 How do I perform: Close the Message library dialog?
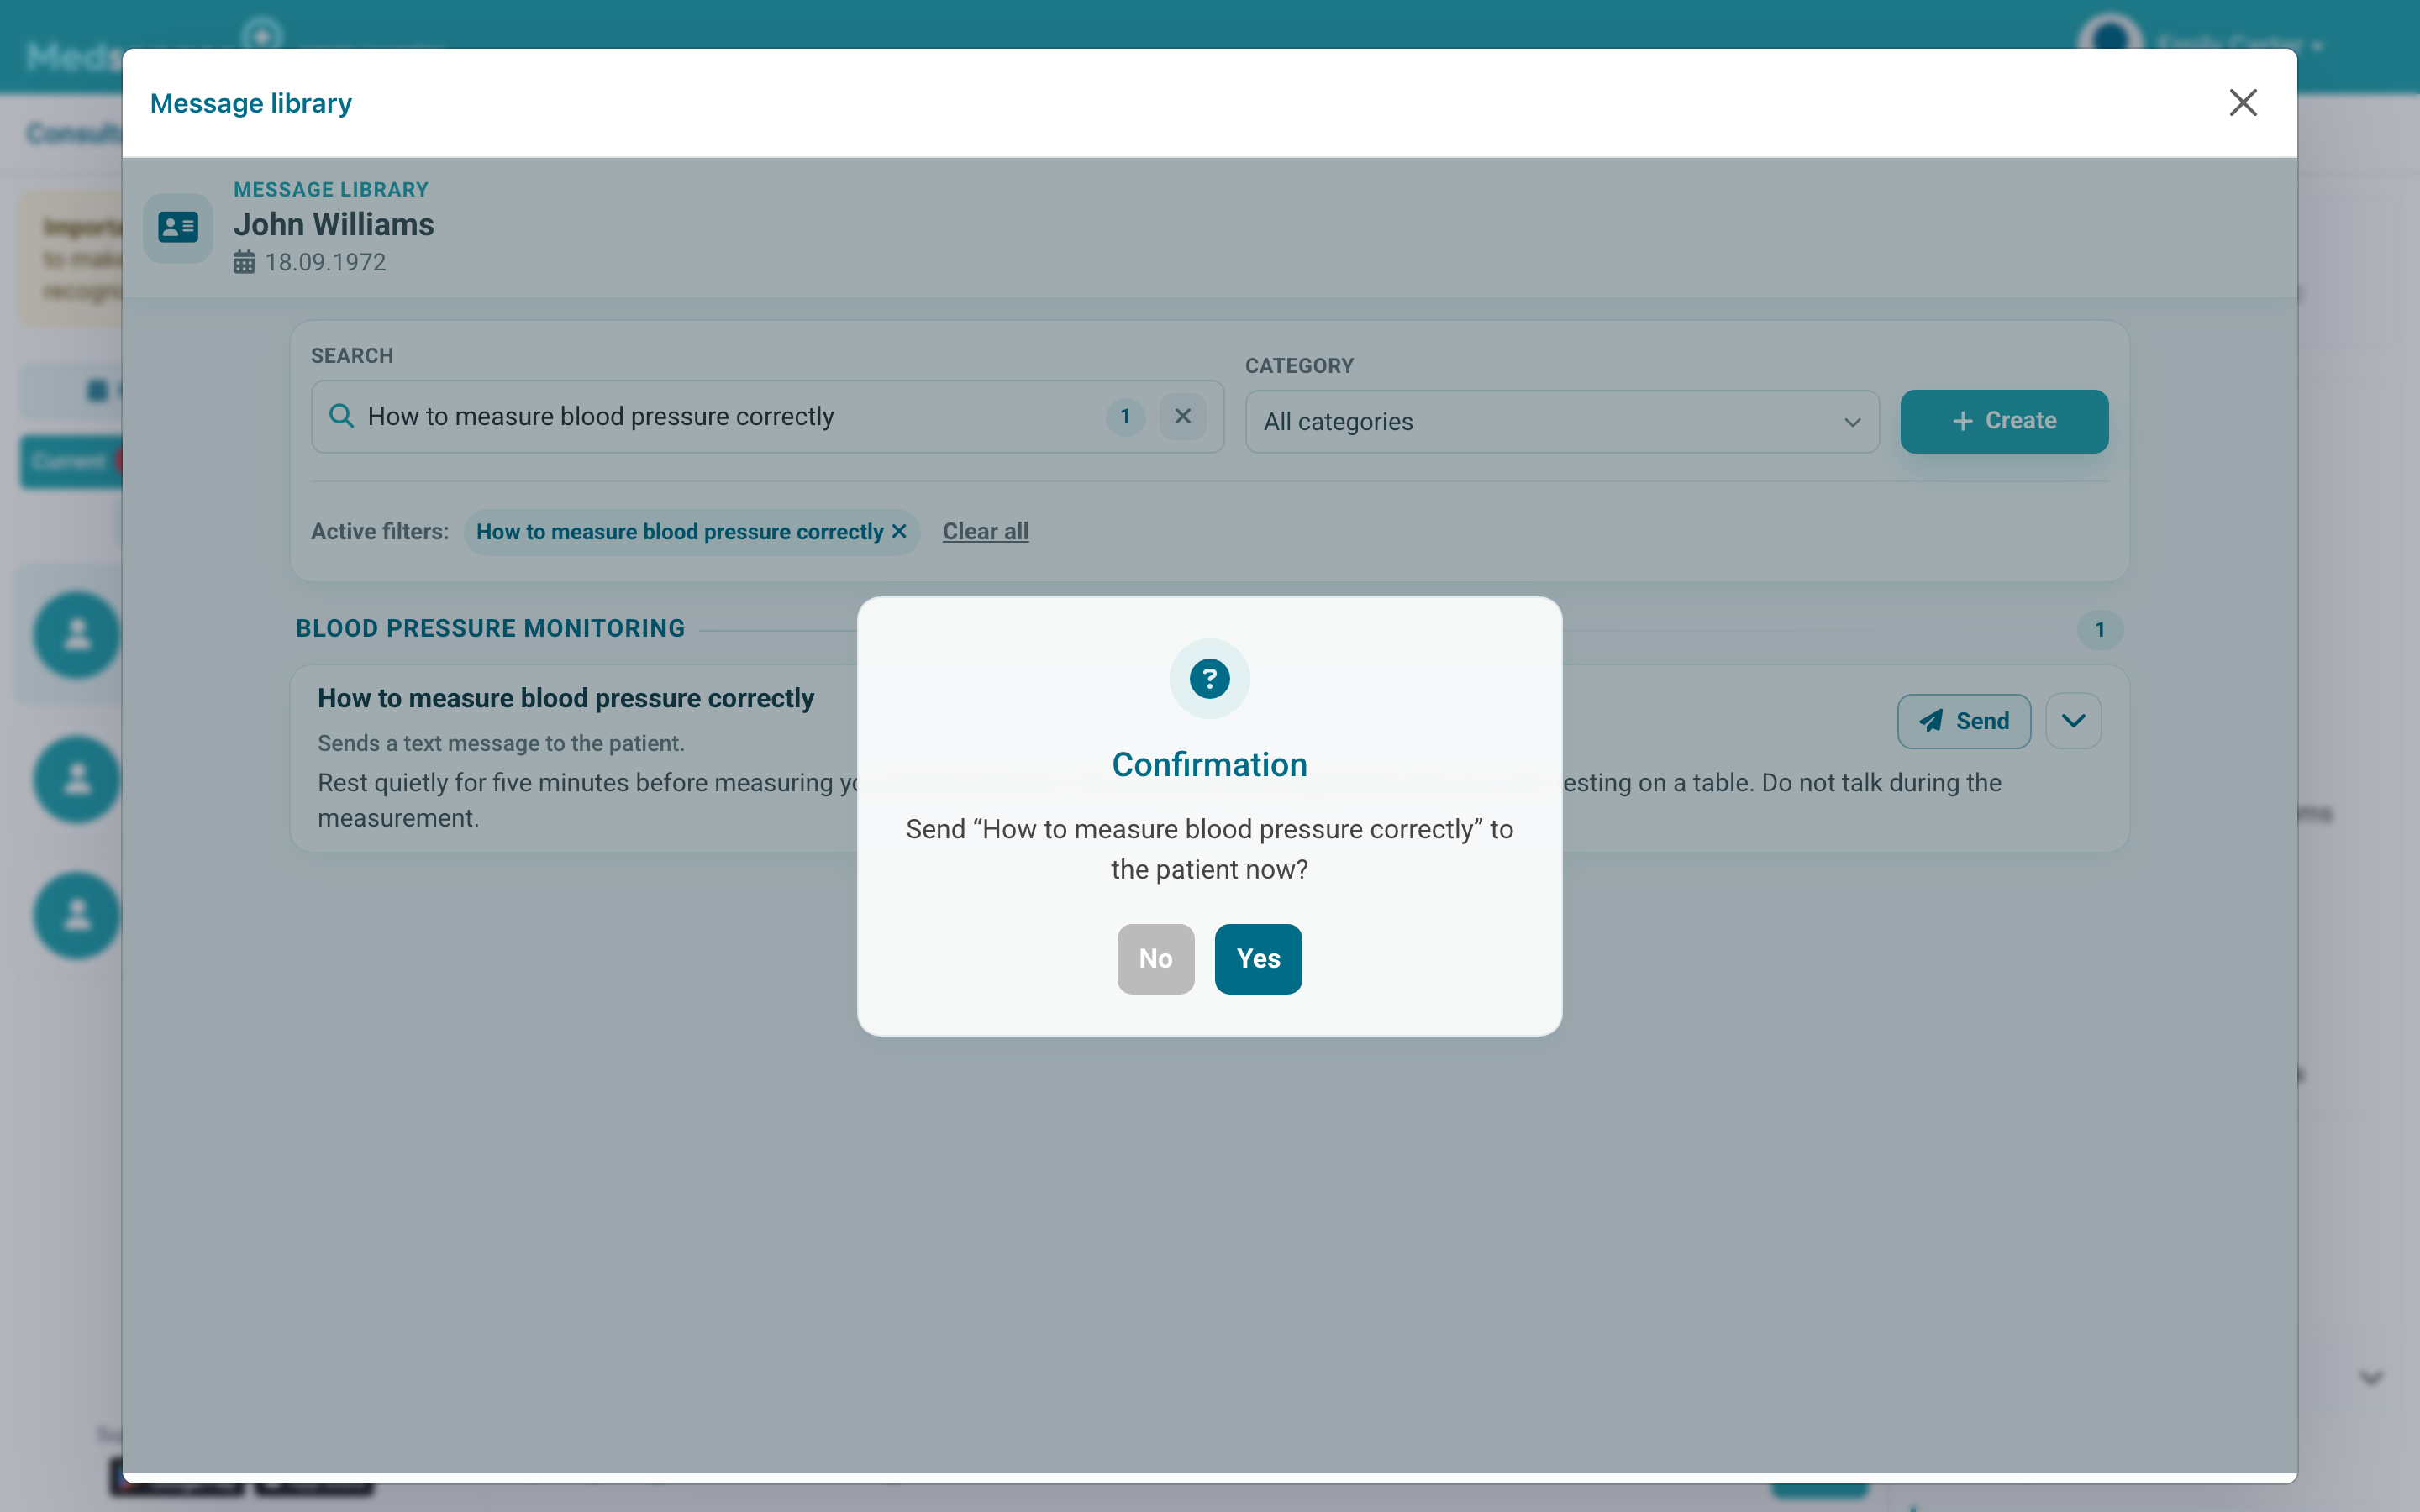pos(2242,103)
